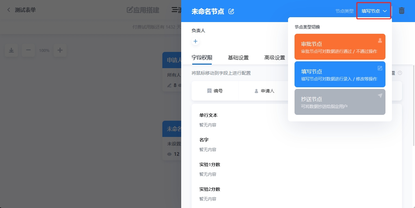Screen dimensions: 415x208
Task: Open the 填写节点 node type dropdown
Action: (x=373, y=11)
